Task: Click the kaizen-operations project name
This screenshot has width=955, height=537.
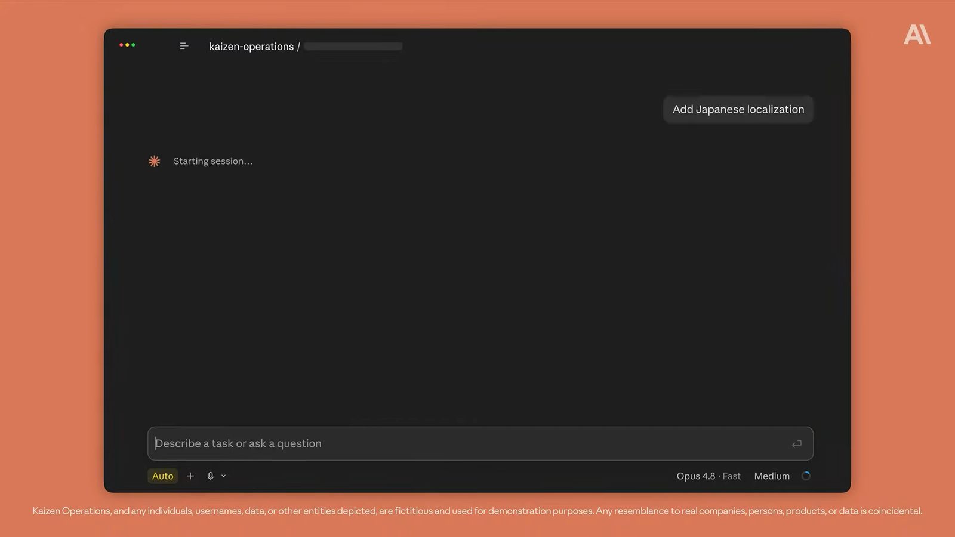Action: (x=251, y=46)
